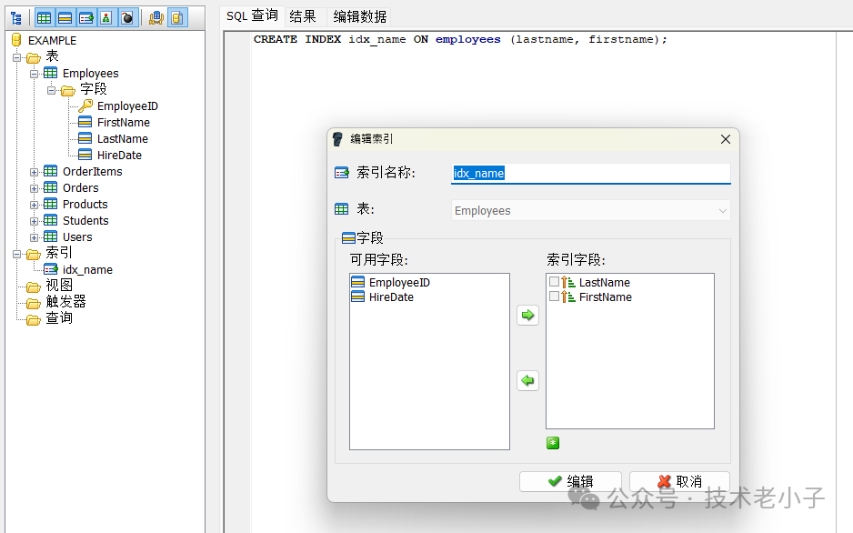Viewport: 853px width, 533px height.
Task: Click the 取消 cancel button
Action: (679, 481)
